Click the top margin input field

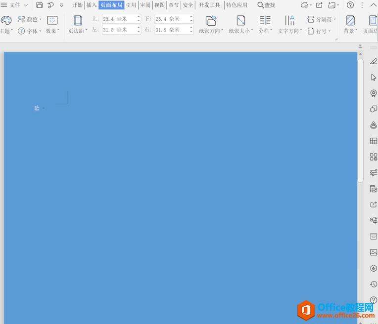click(119, 19)
